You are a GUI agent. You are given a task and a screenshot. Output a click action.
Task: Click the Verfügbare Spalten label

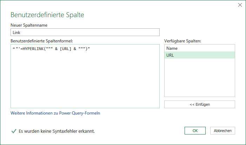[182, 41]
